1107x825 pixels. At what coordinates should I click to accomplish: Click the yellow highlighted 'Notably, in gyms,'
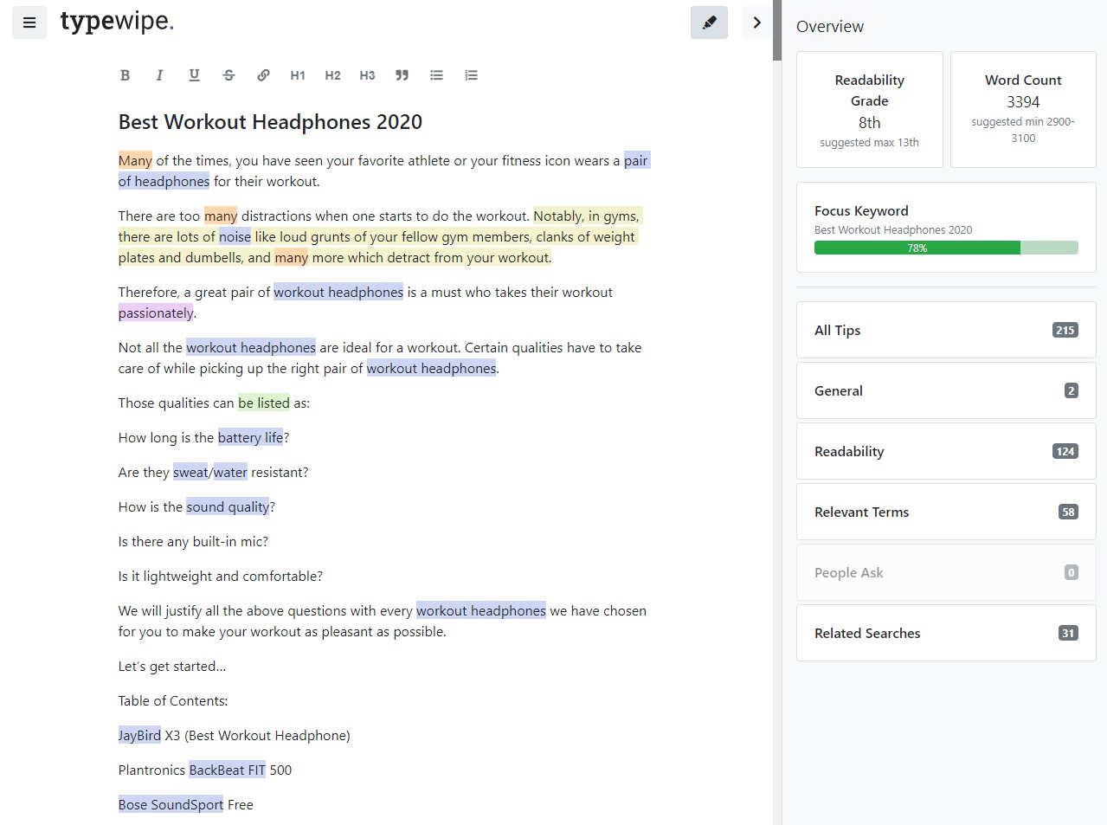(x=587, y=216)
